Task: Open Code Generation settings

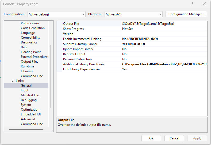Action: [x=33, y=28]
